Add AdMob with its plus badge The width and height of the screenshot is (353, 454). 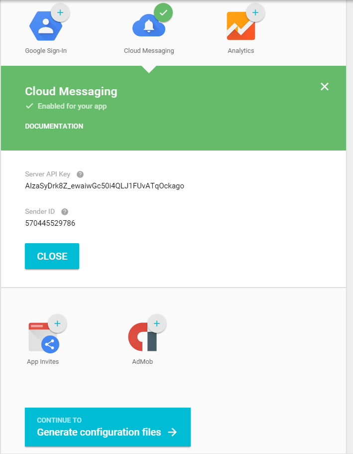click(156, 323)
